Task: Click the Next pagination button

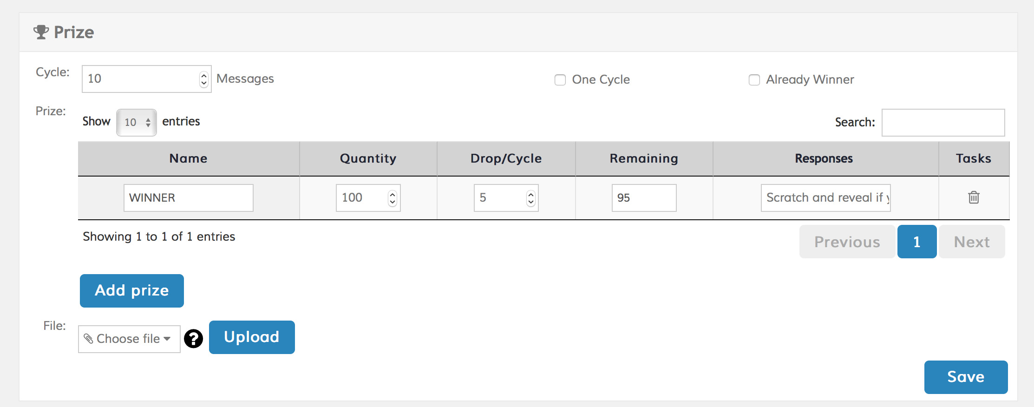Action: pos(972,242)
